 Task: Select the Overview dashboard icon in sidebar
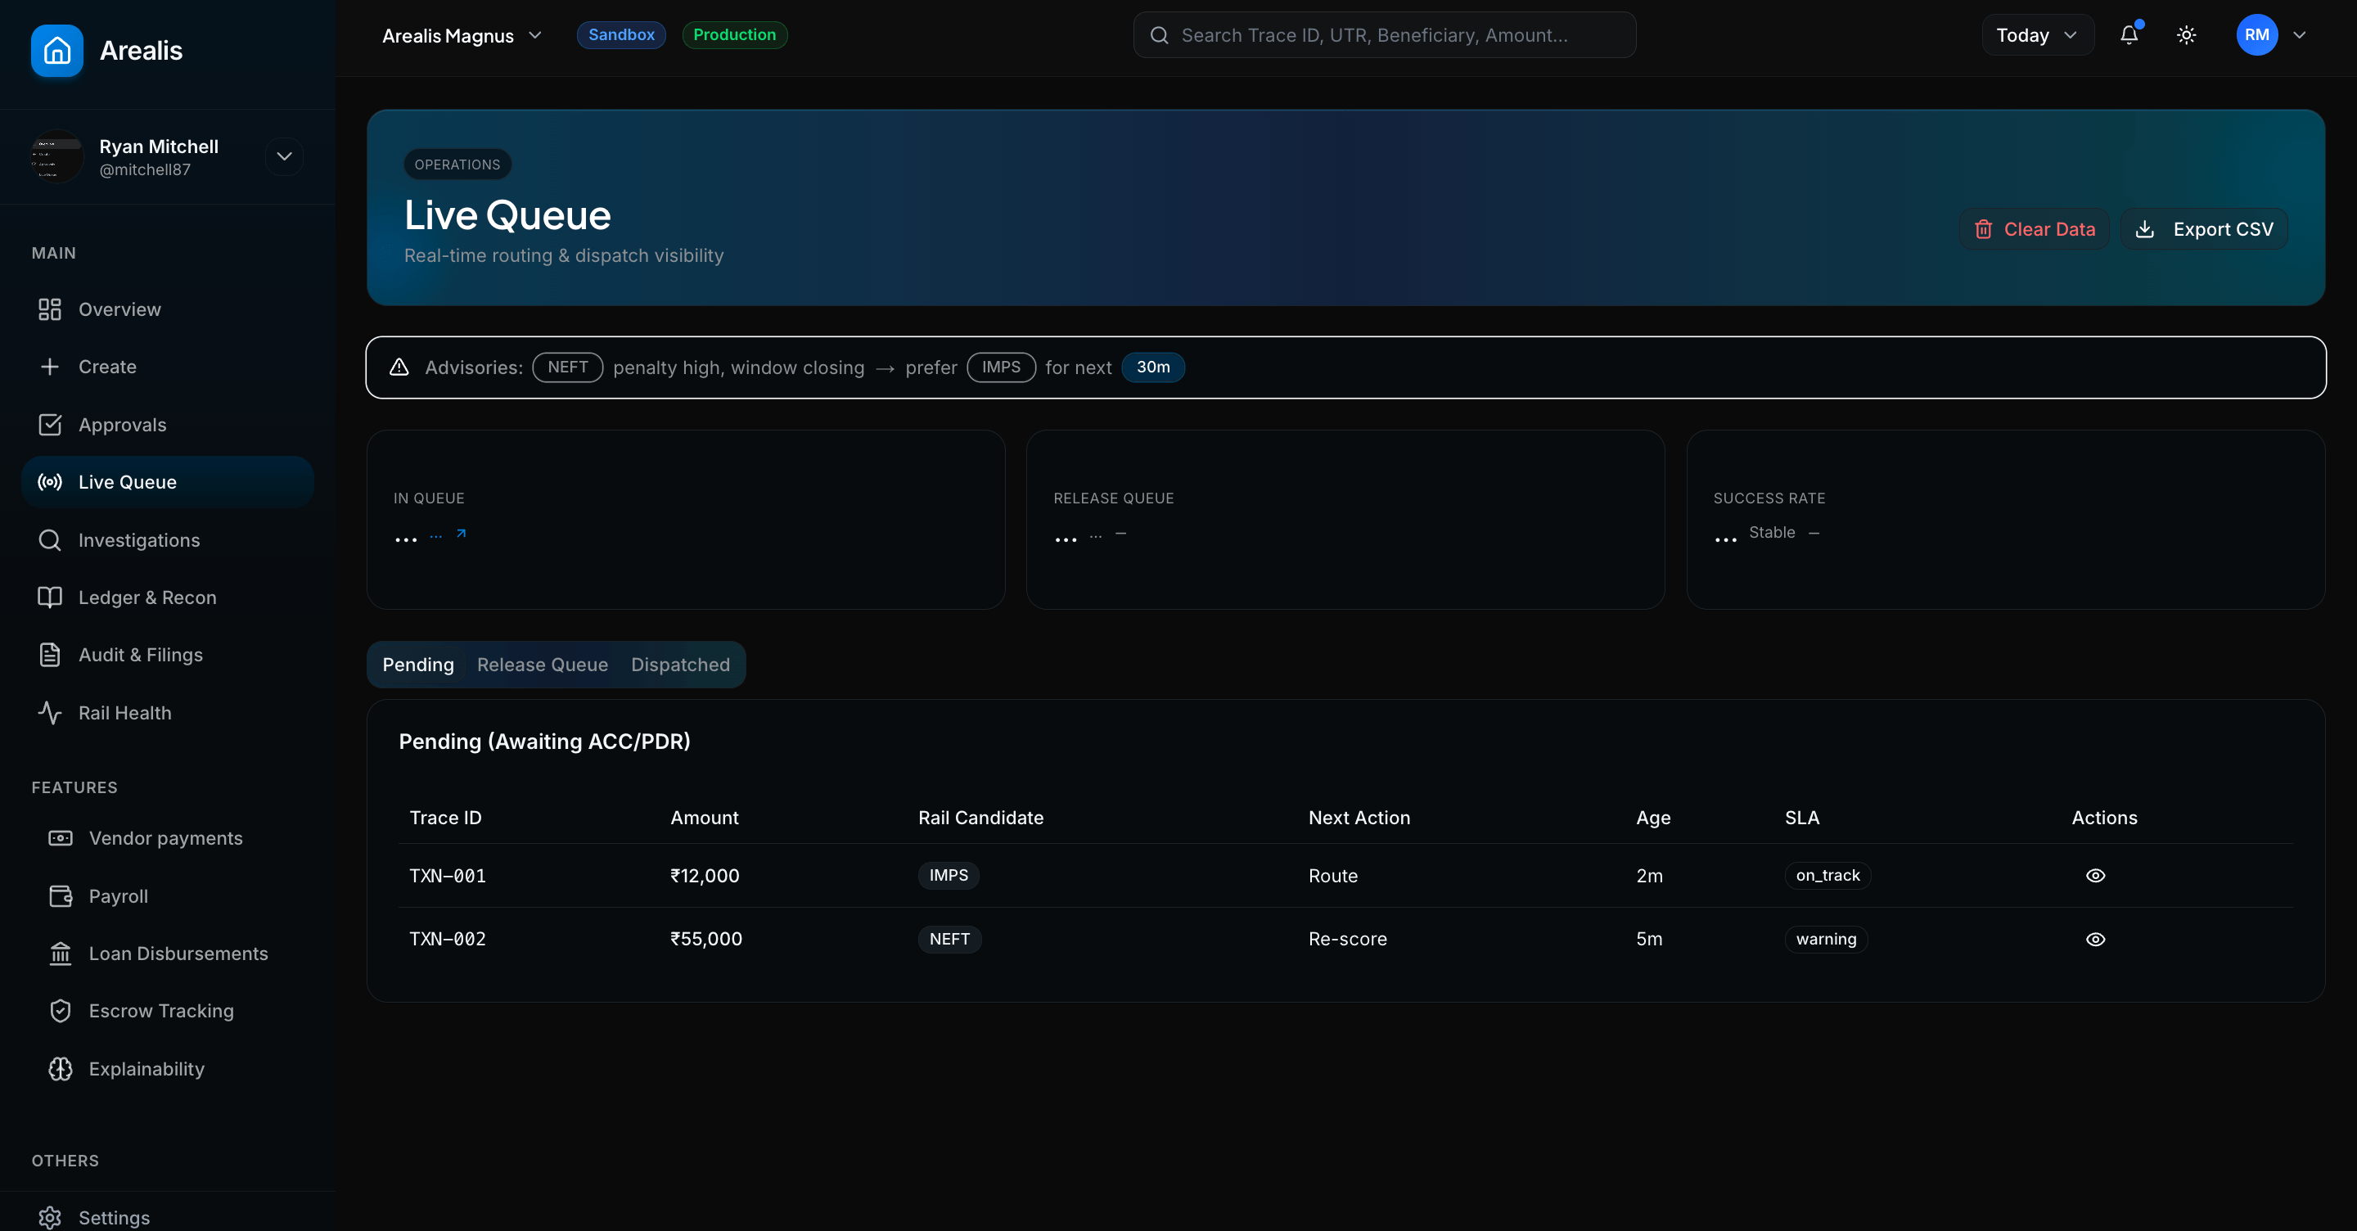[49, 309]
